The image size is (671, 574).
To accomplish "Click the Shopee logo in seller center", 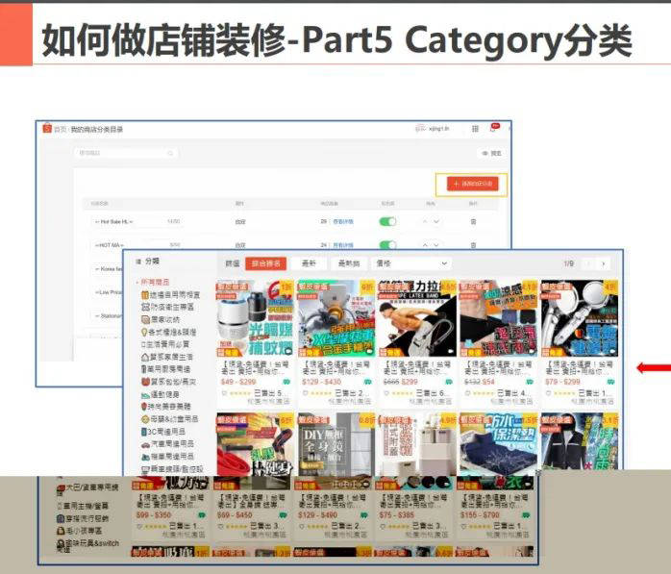I will coord(47,128).
